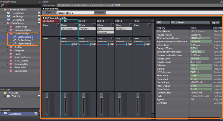This screenshot has width=223, height=121.
Task: Click the mixer scrollbar down arrow
Action: coord(153,115)
